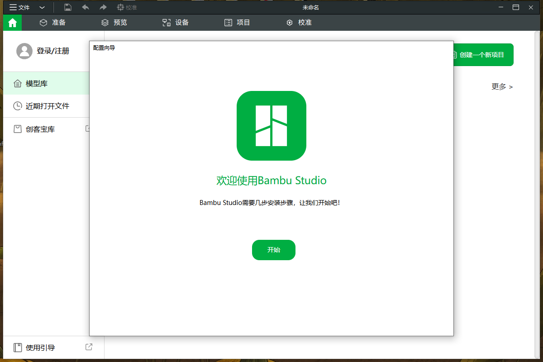Screen dimensions: 543x362
Task: Maximize the Bambu Studio window
Action: tap(516, 7)
